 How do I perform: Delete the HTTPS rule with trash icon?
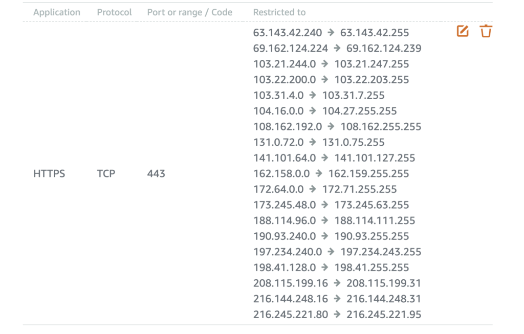pyautogui.click(x=486, y=31)
